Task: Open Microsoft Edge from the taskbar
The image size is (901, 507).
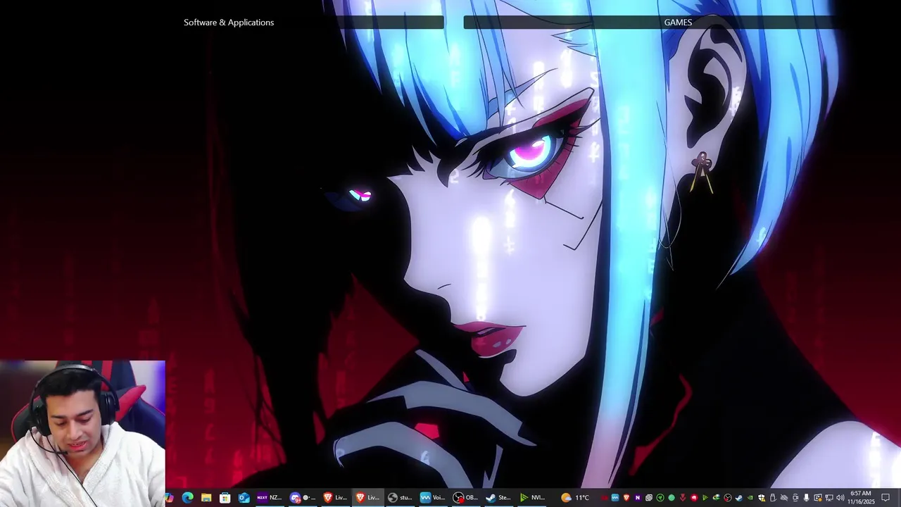Action: 187,498
